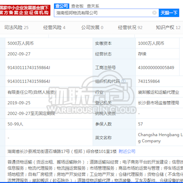Clear the search box with the X icon

(x=154, y=13)
